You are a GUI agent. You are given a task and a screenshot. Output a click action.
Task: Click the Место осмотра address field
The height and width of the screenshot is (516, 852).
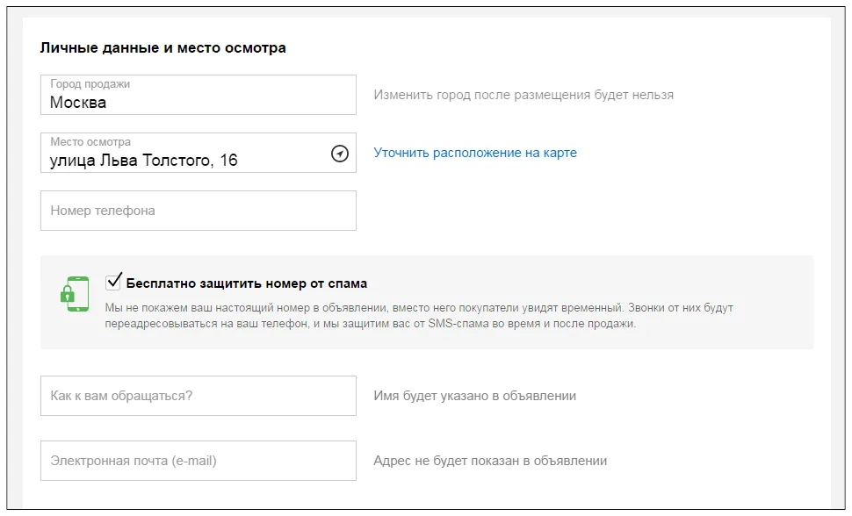coord(199,153)
